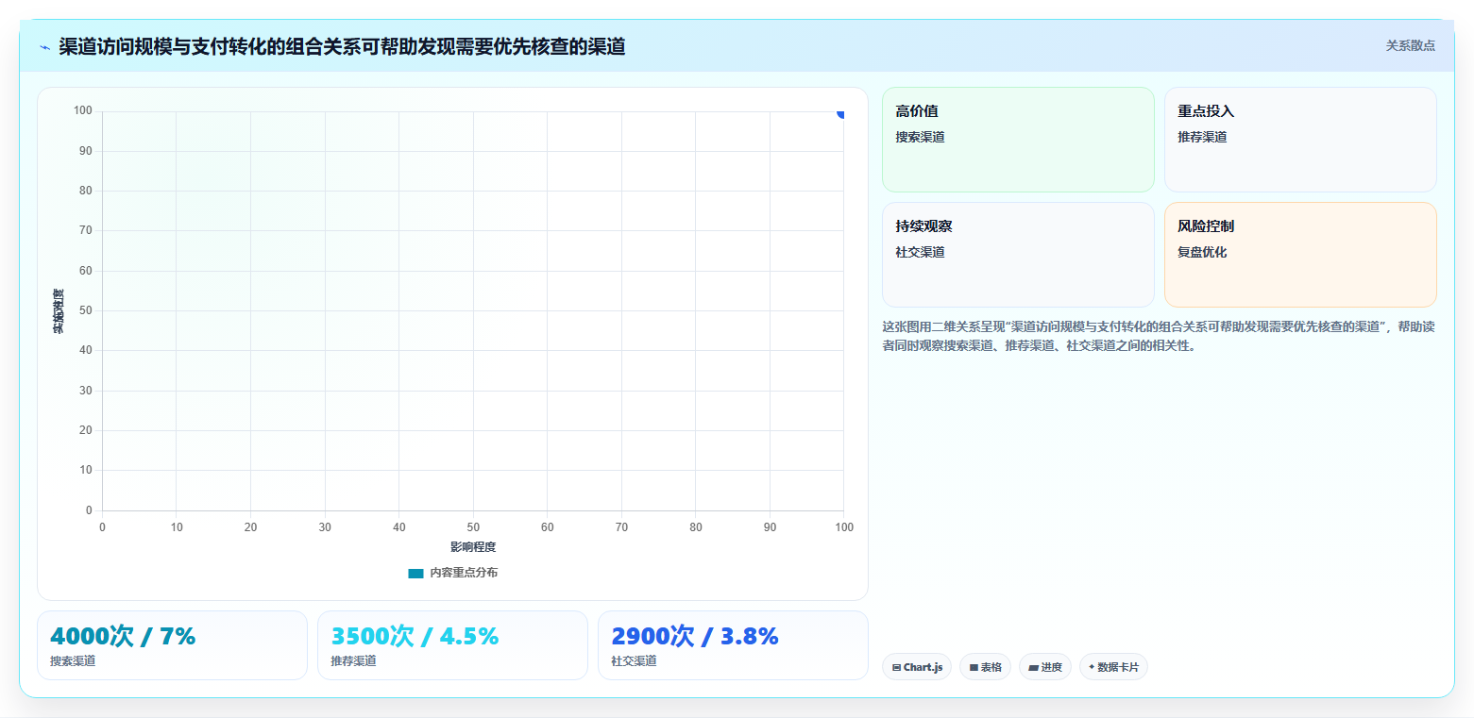Select the 数据卡片 tag chip
This screenshot has width=1474, height=718.
click(1113, 667)
